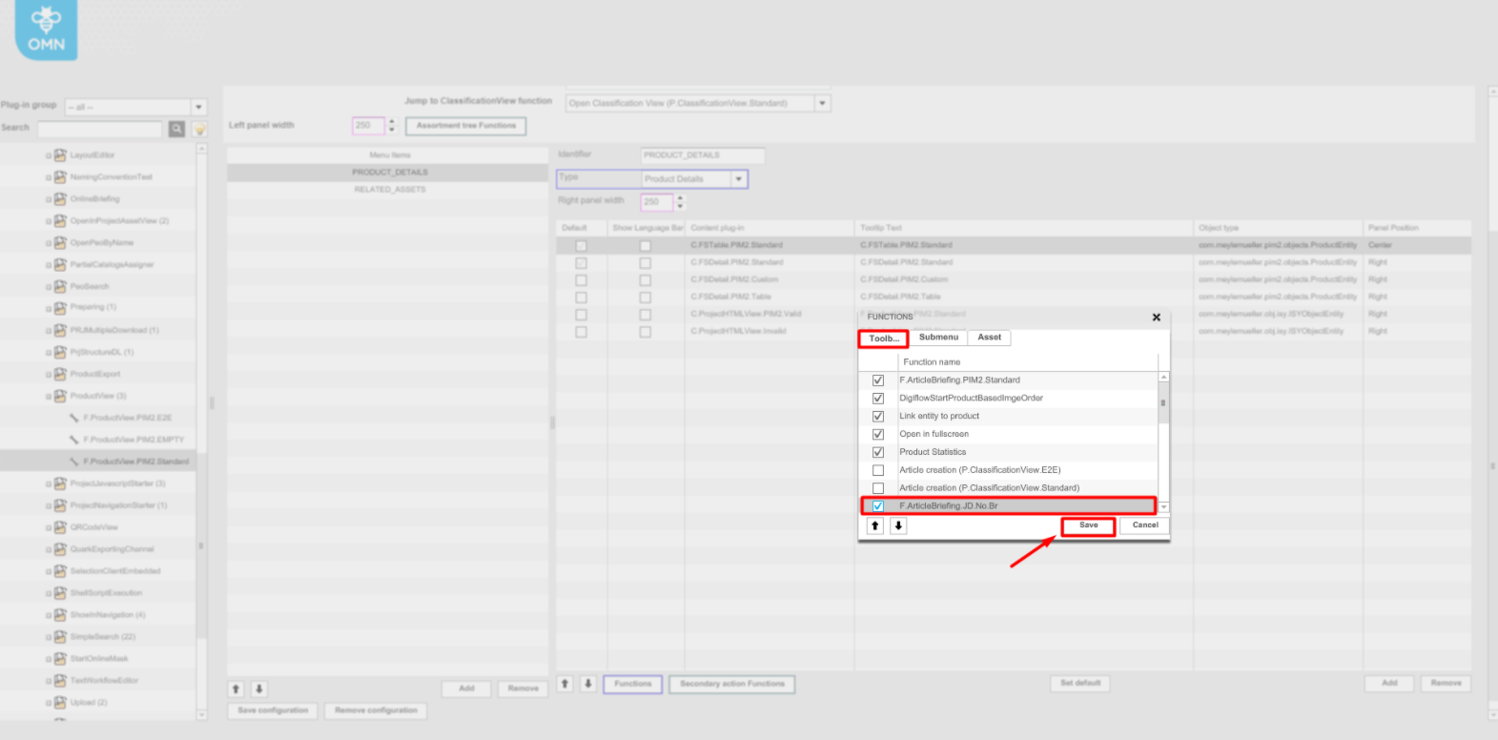Image resolution: width=1498 pixels, height=740 pixels.
Task: Increase the Left panel width stepper
Action: coord(392,121)
